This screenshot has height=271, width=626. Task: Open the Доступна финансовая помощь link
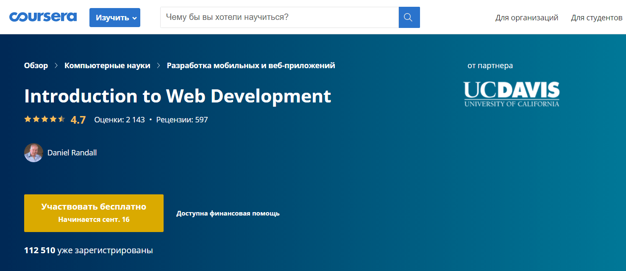[x=228, y=213]
